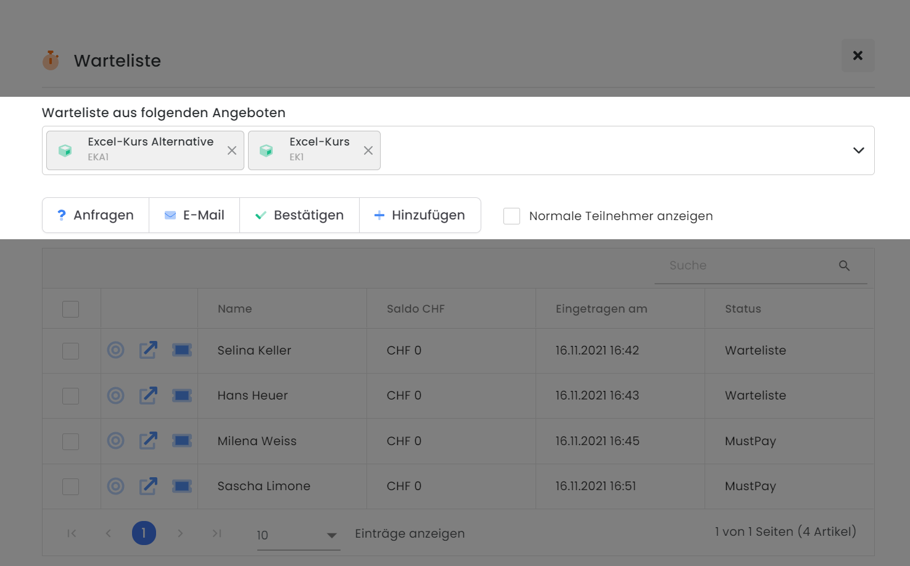The width and height of the screenshot is (910, 566).
Task: Open Selina Keller's record in a new window
Action: point(148,350)
